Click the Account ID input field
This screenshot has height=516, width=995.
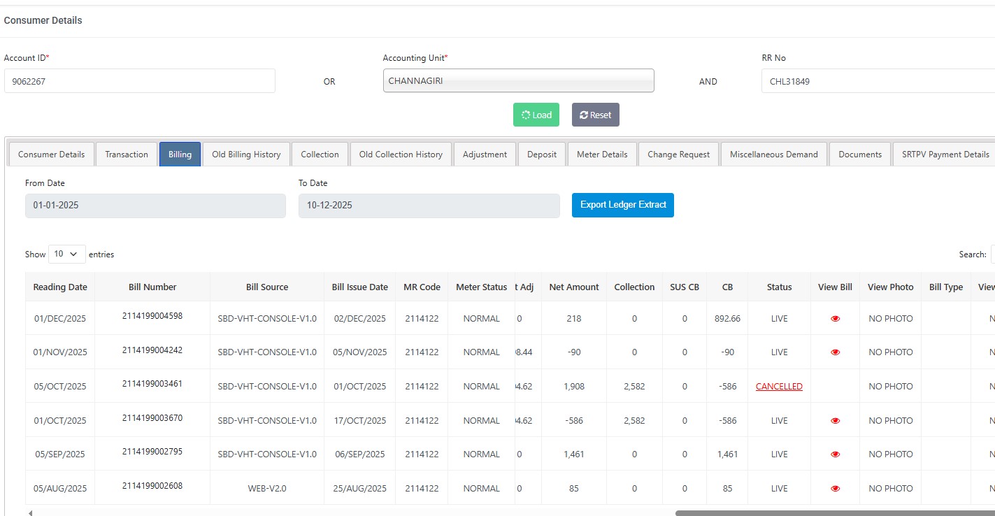pyautogui.click(x=139, y=81)
